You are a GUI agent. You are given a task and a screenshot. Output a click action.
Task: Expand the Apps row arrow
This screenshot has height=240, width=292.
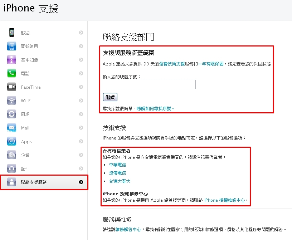tap(81, 141)
